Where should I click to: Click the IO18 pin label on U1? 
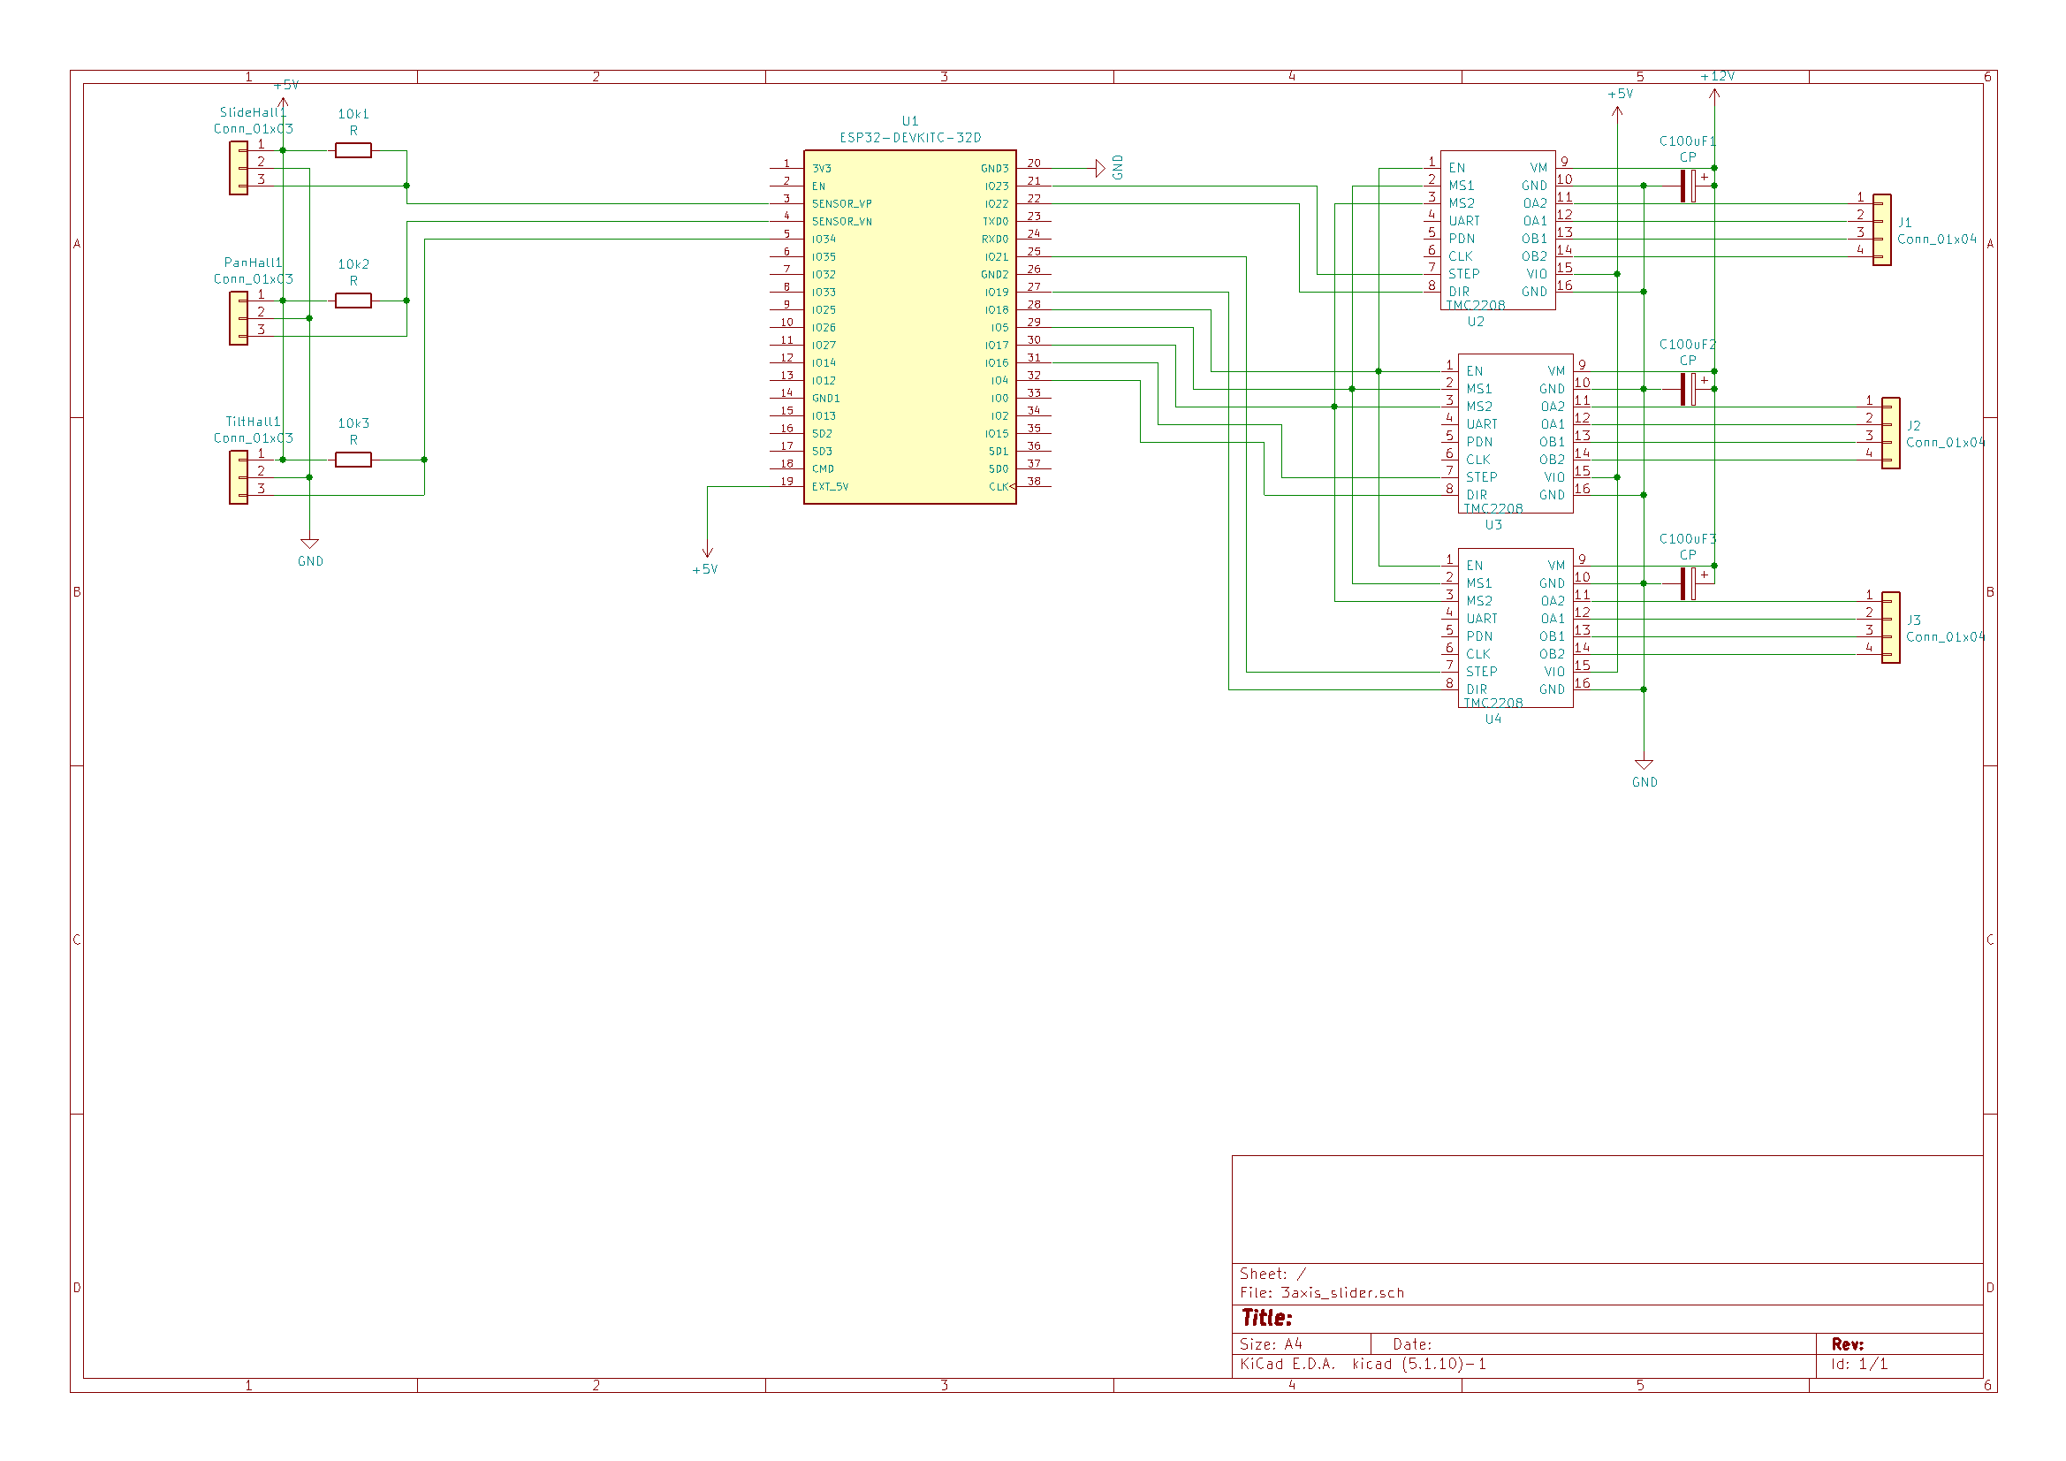996,310
